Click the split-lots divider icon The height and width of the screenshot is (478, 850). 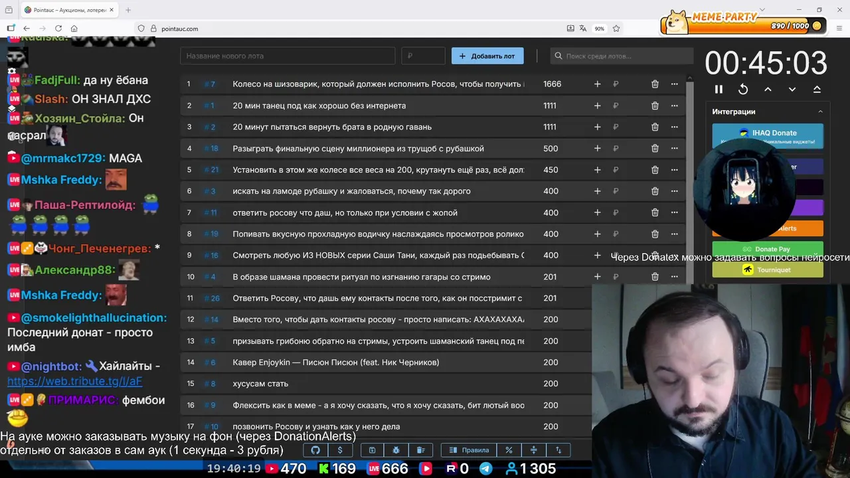coord(533,450)
